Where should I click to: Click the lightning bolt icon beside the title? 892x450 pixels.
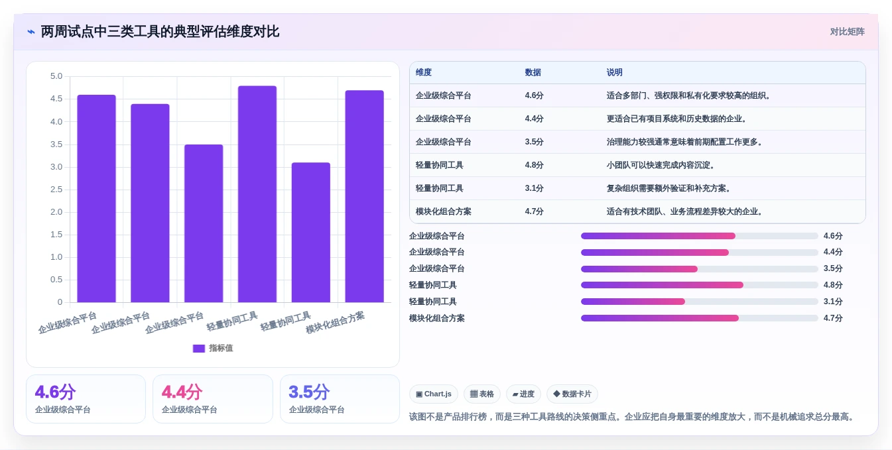tap(31, 32)
